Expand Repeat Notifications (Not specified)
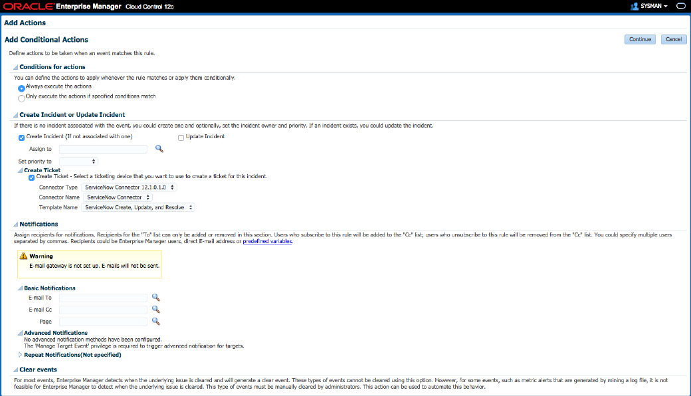This screenshot has width=691, height=396. (20, 355)
